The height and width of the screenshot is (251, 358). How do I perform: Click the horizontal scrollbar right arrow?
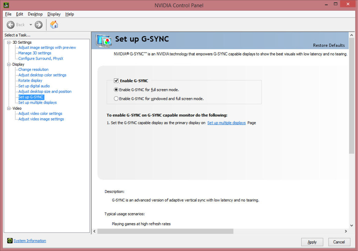346,231
